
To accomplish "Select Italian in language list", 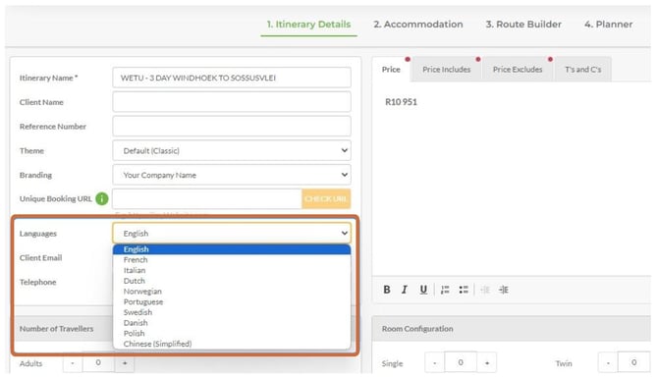I will (x=232, y=270).
